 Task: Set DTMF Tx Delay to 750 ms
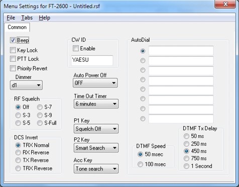click(x=186, y=158)
